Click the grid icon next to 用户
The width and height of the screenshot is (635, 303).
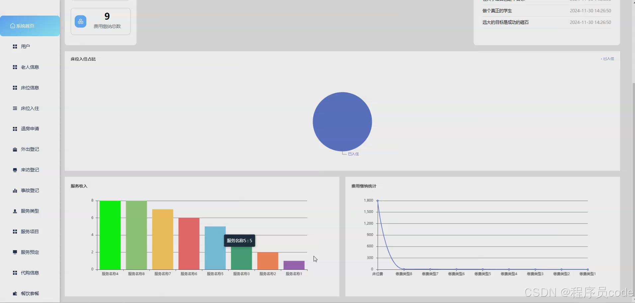coord(15,47)
